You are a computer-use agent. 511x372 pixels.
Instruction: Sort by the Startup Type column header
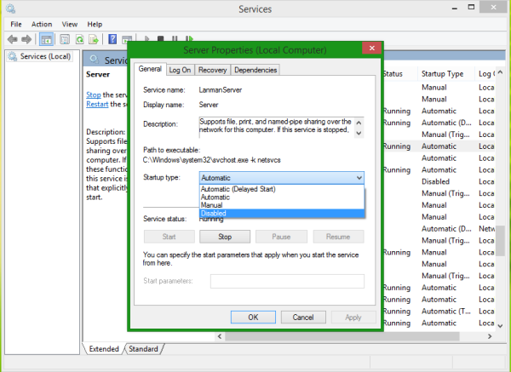point(442,74)
